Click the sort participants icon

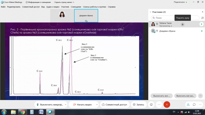click(202, 18)
